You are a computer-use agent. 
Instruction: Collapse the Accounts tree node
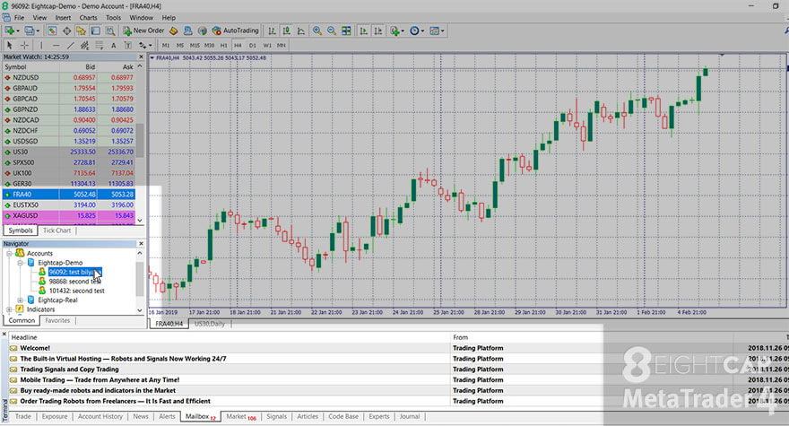click(9, 253)
